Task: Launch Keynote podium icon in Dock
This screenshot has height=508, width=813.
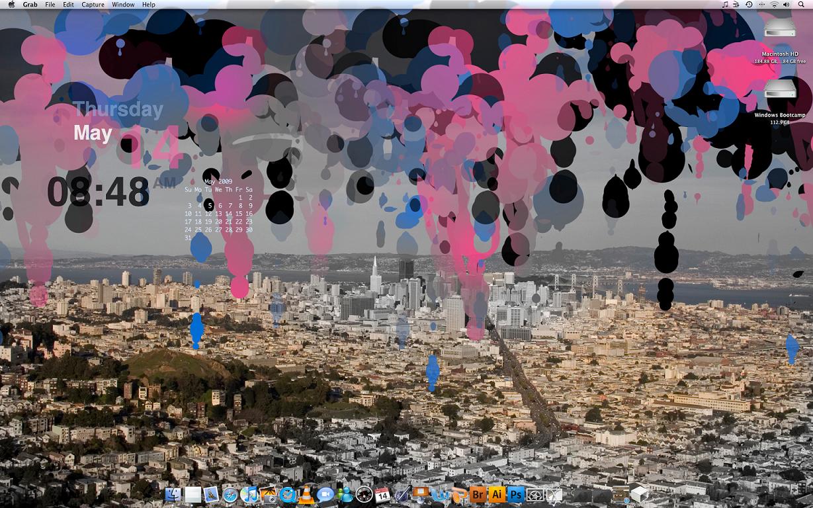Action: click(421, 495)
